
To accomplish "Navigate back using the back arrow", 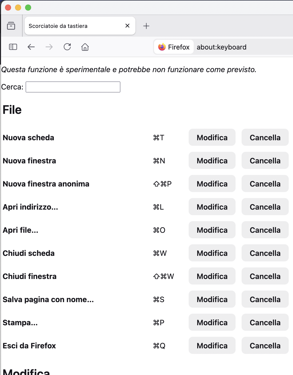I will 31,47.
